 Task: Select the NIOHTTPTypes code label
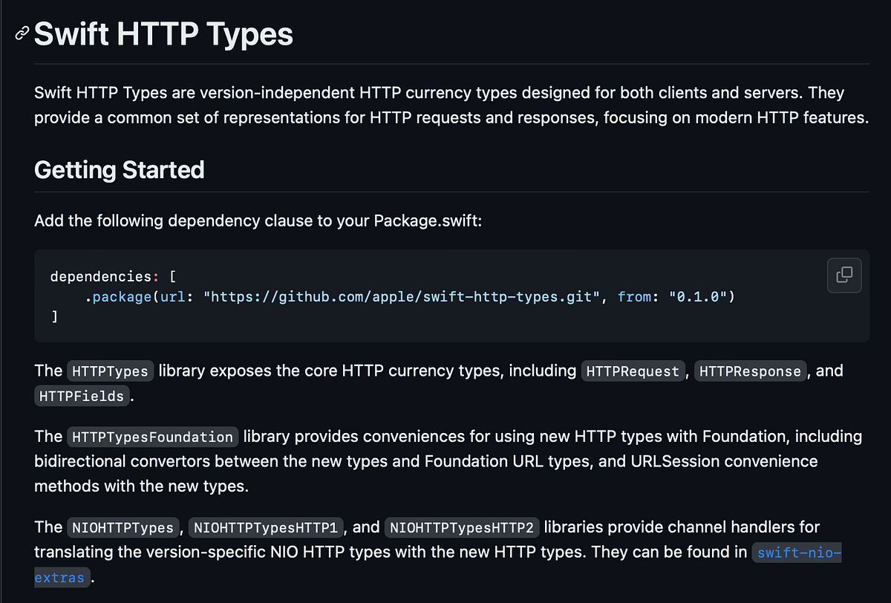123,527
